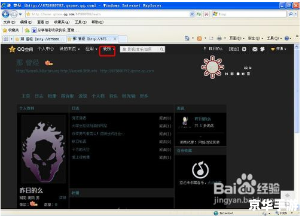Viewport: 302px width, 216px height.
Task: Open the 页面(P) command bar dropdown
Action: pos(237,38)
